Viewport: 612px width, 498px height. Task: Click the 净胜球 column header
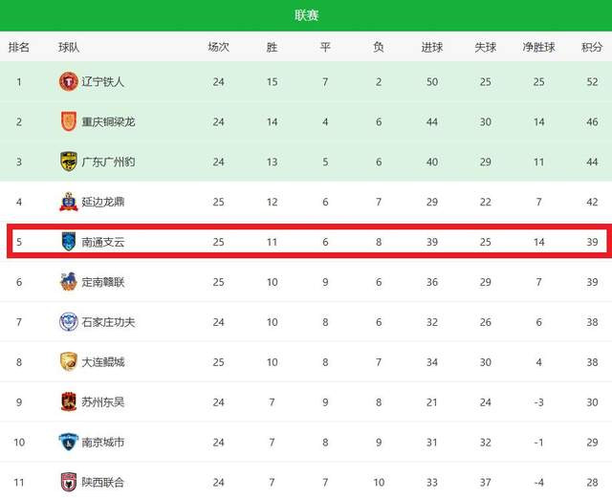(x=538, y=47)
